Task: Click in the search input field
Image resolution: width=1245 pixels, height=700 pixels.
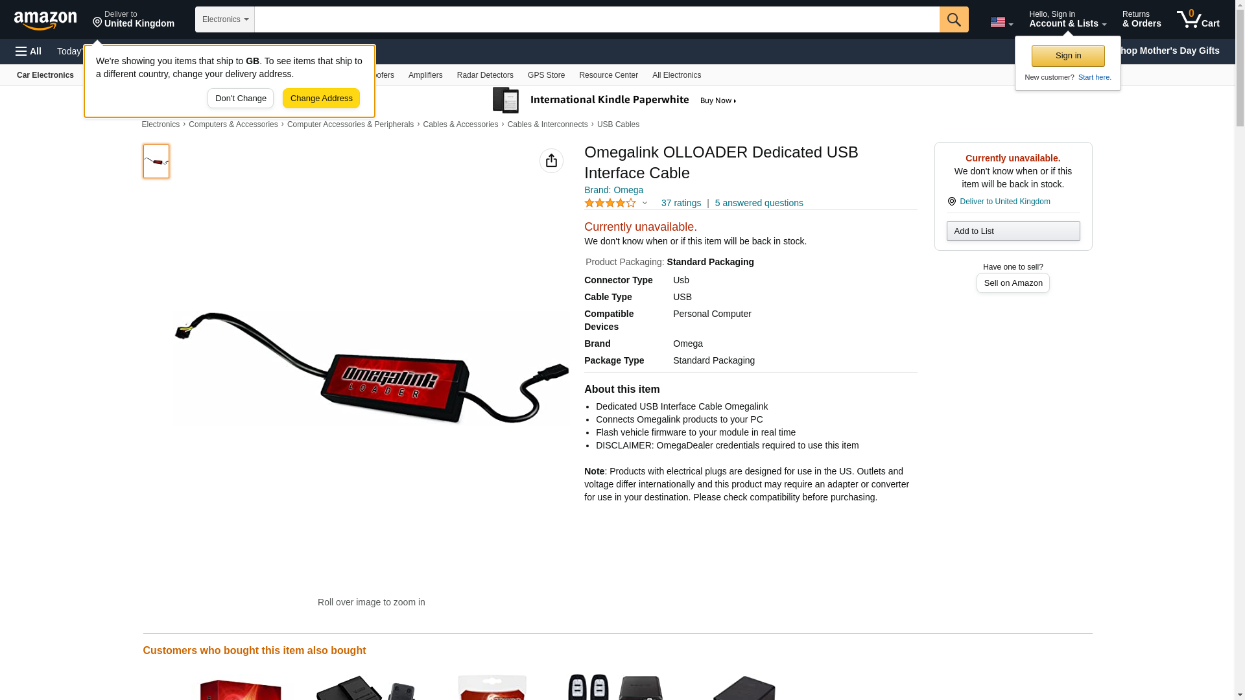Action: pos(597,19)
